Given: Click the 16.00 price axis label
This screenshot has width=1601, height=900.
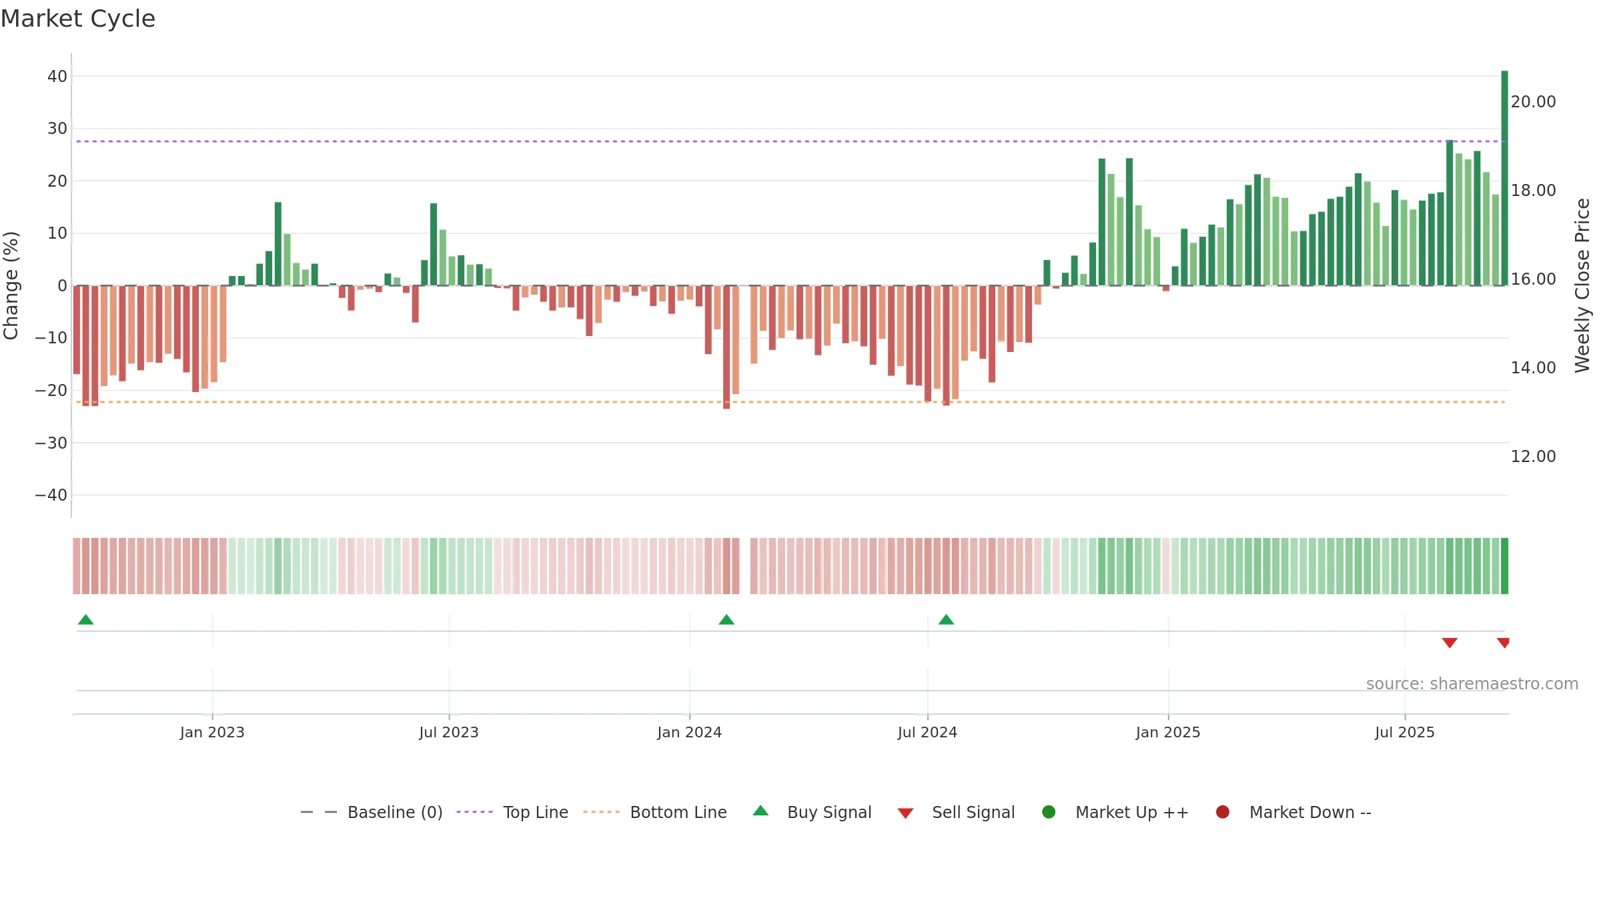Looking at the screenshot, I should click(x=1533, y=279).
